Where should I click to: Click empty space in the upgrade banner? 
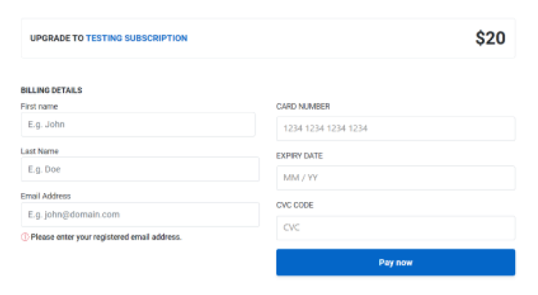point(333,38)
